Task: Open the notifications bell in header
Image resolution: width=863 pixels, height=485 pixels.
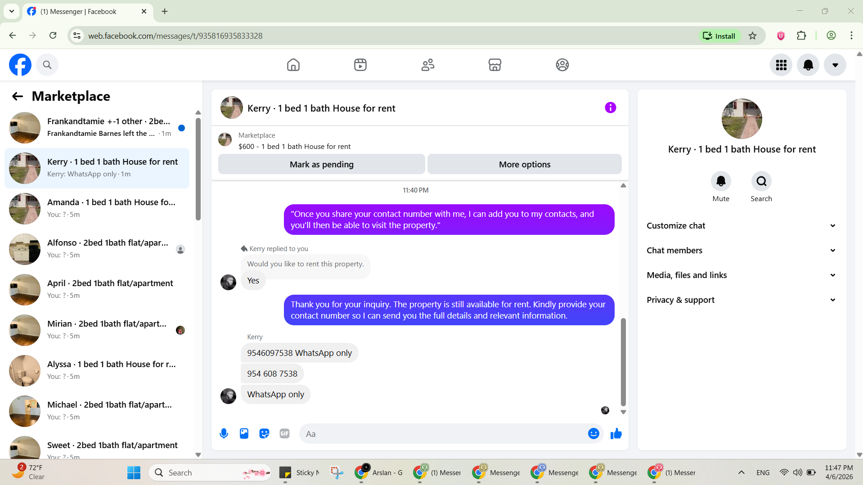Action: click(x=808, y=65)
